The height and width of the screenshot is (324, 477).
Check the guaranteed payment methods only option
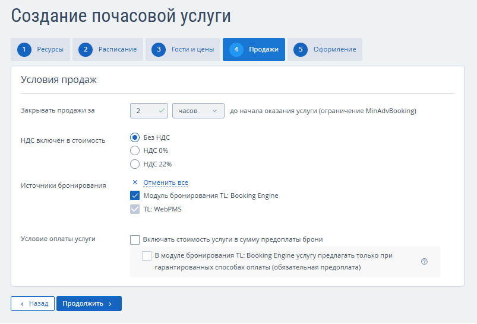tap(147, 256)
